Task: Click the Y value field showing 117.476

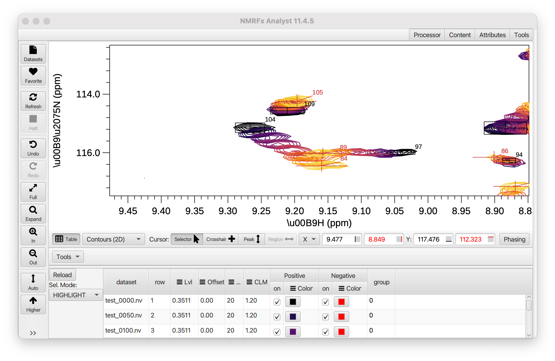Action: [x=433, y=239]
